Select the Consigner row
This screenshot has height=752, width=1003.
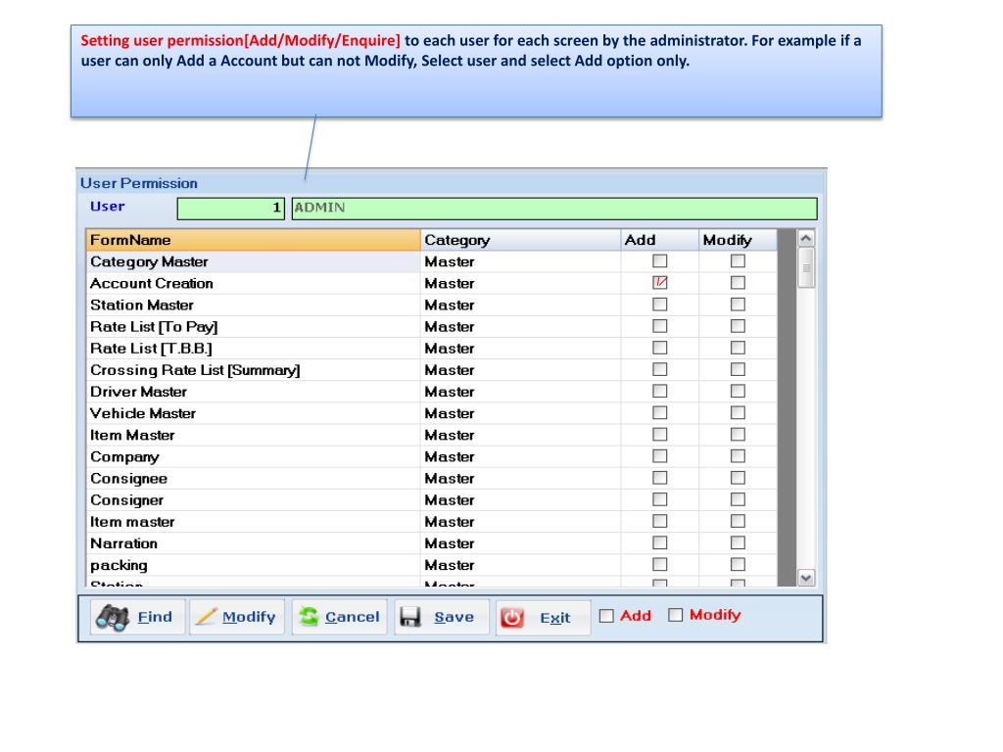click(432, 500)
